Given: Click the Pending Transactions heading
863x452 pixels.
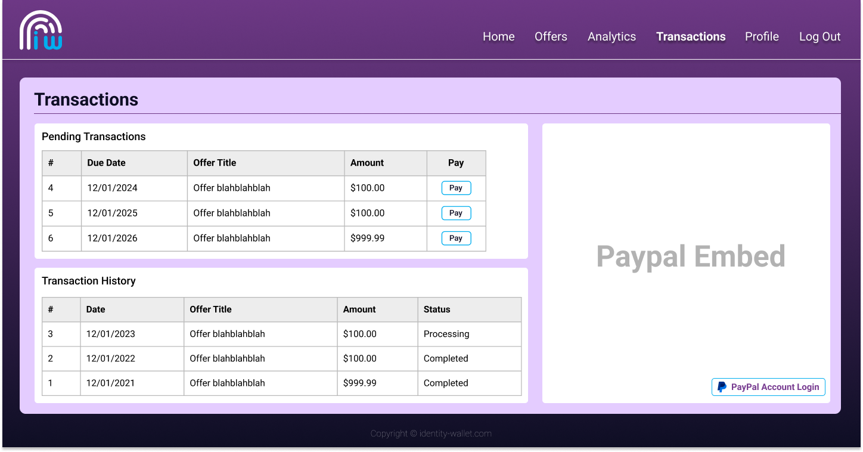Looking at the screenshot, I should (94, 137).
